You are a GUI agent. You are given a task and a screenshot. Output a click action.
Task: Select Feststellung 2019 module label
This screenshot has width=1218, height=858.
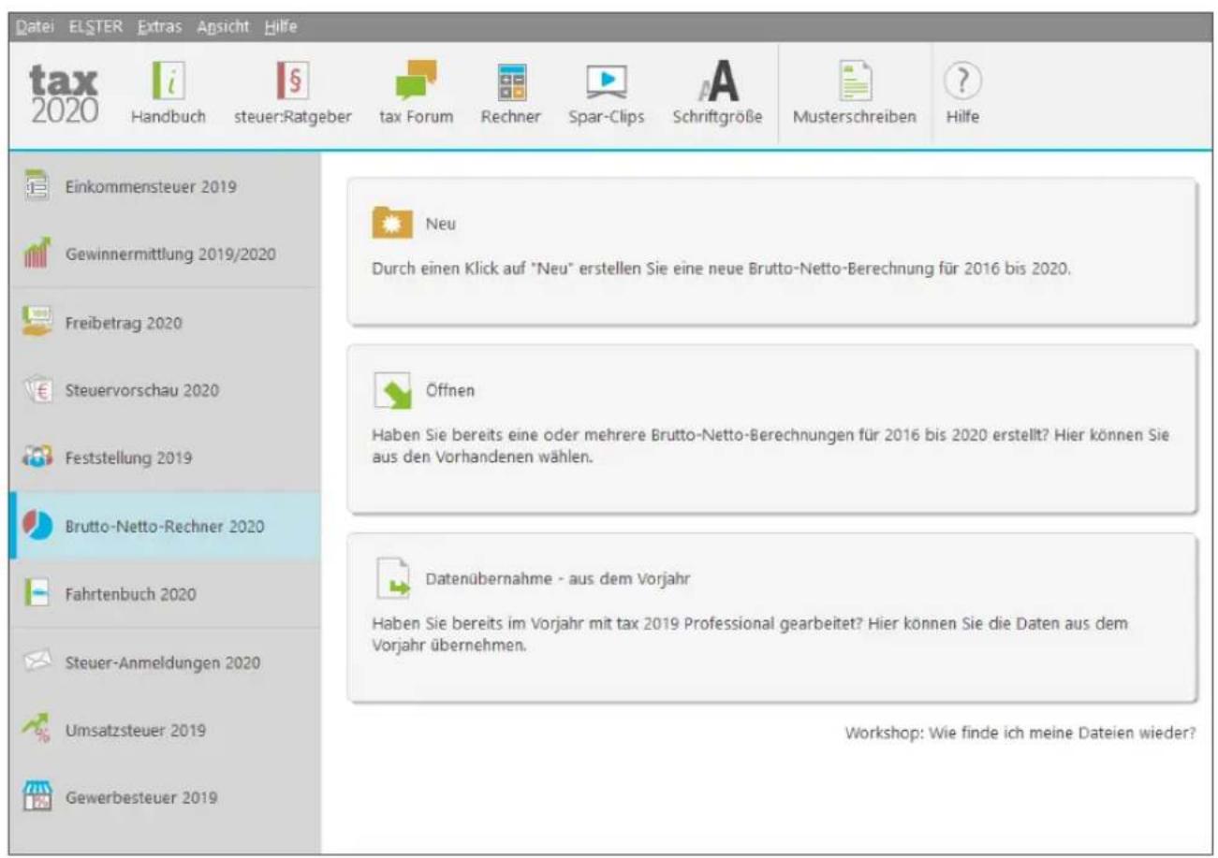128,458
